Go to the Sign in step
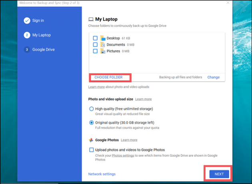The width and height of the screenshot is (252, 184). [x=38, y=20]
